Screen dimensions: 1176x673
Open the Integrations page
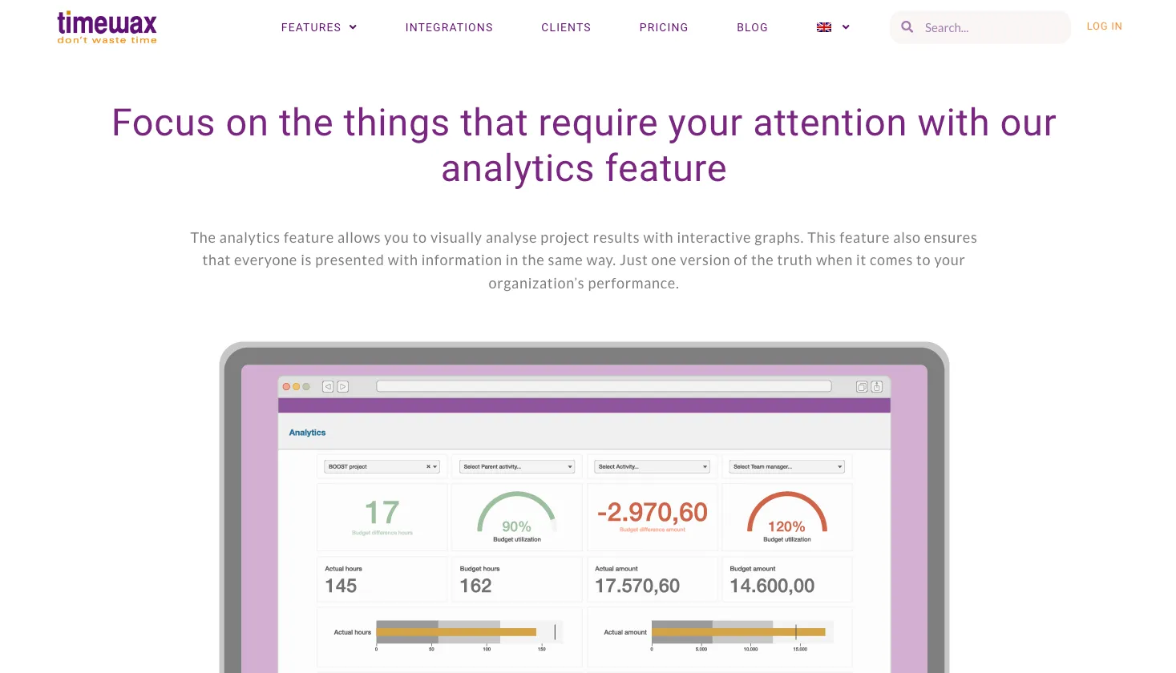pos(449,27)
